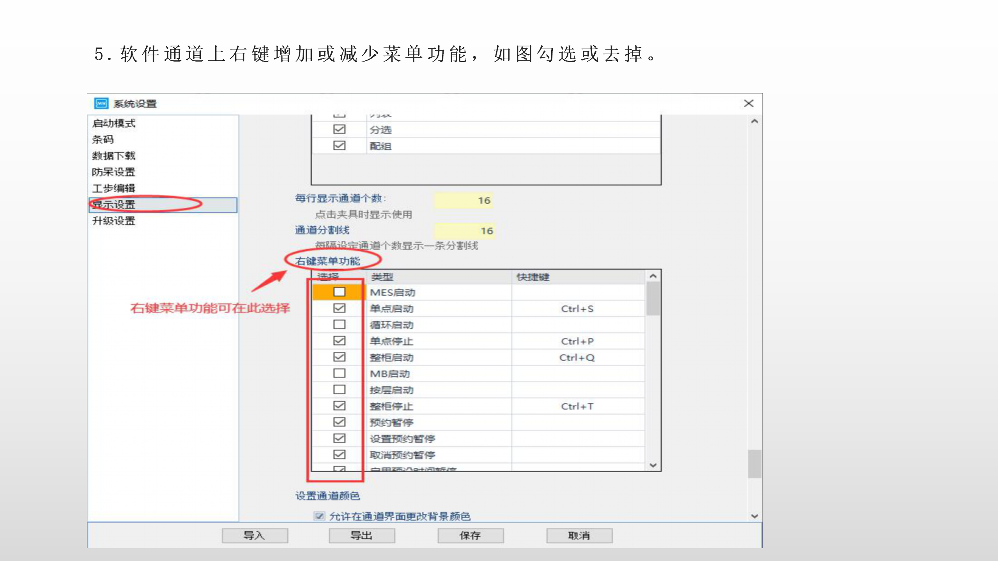This screenshot has height=561, width=998.
Task: Select 工步编辑 in the sidebar
Action: click(x=114, y=189)
